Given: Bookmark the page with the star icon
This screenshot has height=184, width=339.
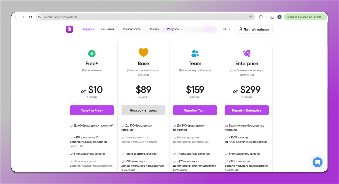Looking at the screenshot, I should coord(251,17).
